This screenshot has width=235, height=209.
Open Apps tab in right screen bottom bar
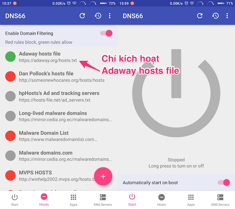[191, 200]
